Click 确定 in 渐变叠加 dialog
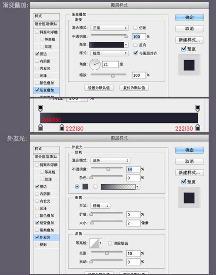The height and width of the screenshot is (275, 216). (189, 17)
